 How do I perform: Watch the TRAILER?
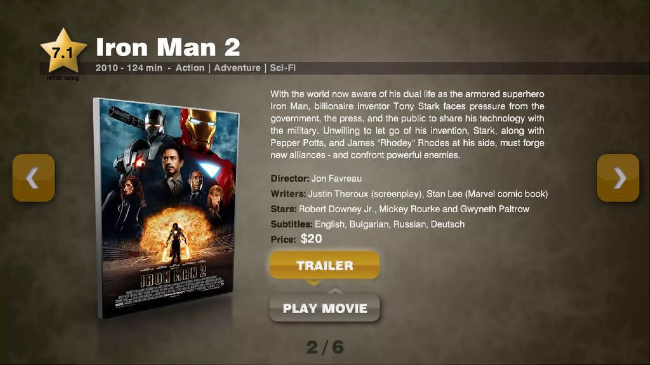(x=325, y=265)
